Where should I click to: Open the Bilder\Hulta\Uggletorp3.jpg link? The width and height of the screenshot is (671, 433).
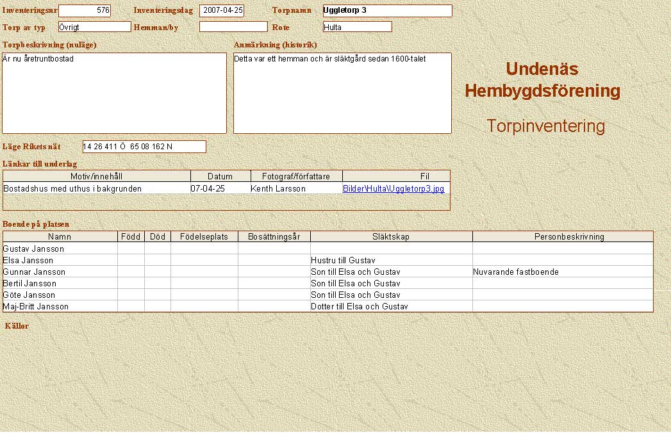(393, 189)
